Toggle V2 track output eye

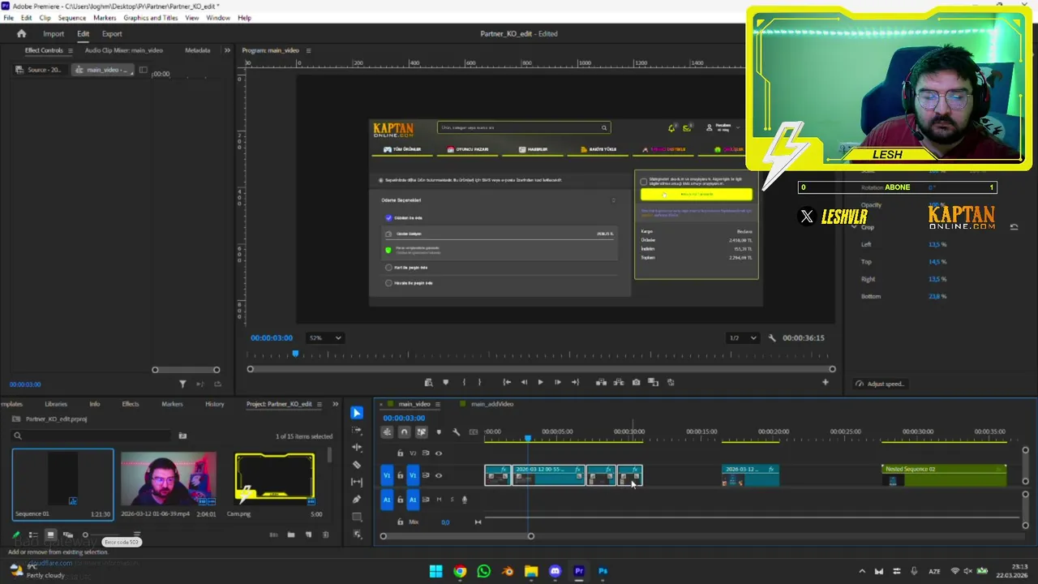pyautogui.click(x=439, y=453)
